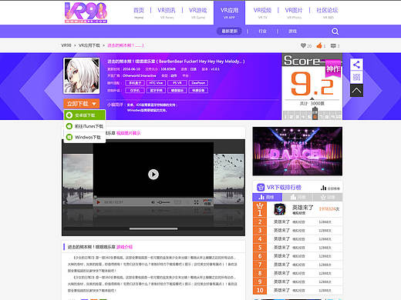
Task: Click the search magnifier icon
Action: (x=335, y=32)
